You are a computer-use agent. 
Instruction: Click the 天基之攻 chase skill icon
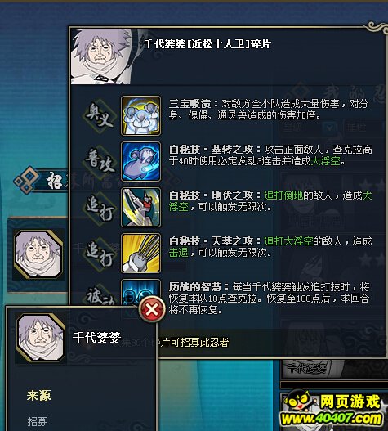140,253
